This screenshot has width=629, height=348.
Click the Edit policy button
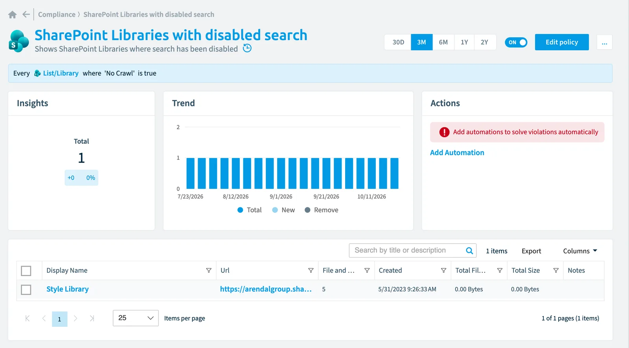(562, 42)
